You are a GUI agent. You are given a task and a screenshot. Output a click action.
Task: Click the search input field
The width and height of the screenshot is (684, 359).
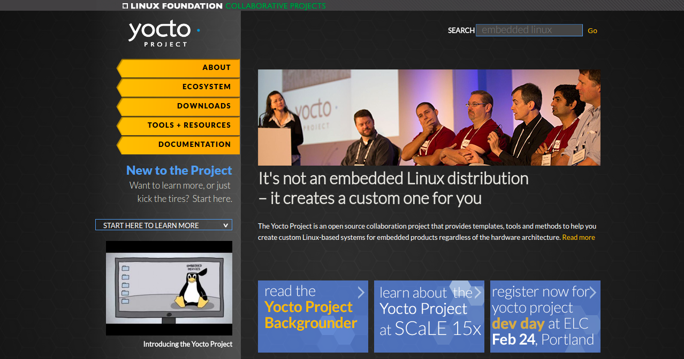click(529, 30)
